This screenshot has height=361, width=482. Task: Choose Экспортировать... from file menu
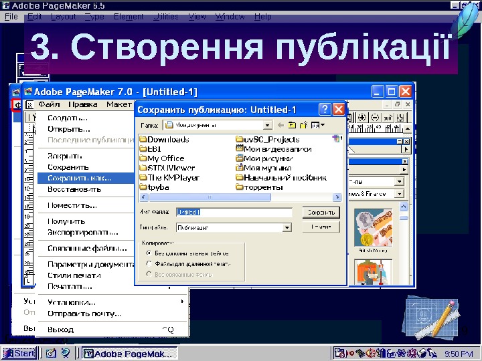(x=83, y=233)
